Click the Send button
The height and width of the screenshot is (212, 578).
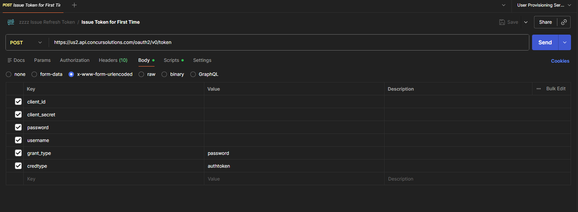tap(545, 43)
